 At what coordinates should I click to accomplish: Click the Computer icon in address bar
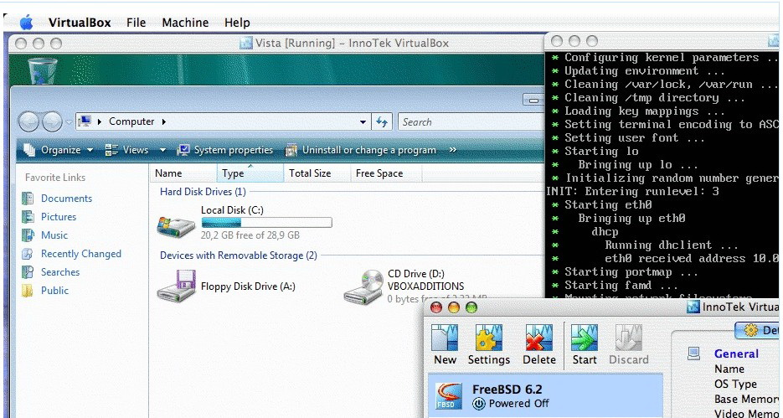click(86, 121)
